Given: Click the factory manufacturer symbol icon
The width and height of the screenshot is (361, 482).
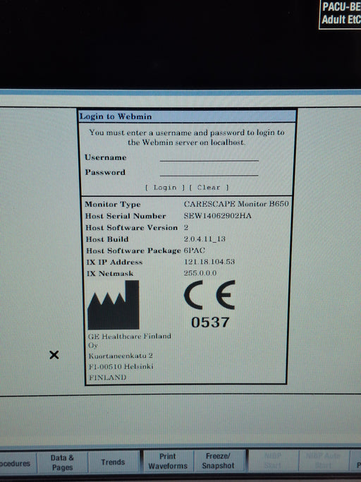Looking at the screenshot, I should pos(114,305).
